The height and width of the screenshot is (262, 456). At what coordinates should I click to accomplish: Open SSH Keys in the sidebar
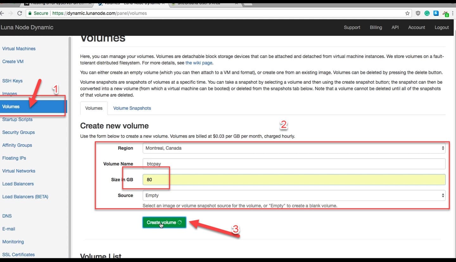(x=12, y=81)
